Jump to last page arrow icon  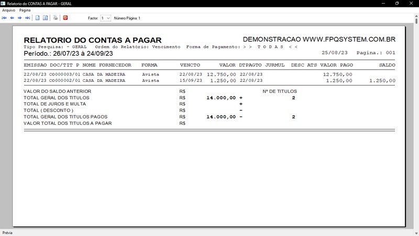tap(27, 18)
